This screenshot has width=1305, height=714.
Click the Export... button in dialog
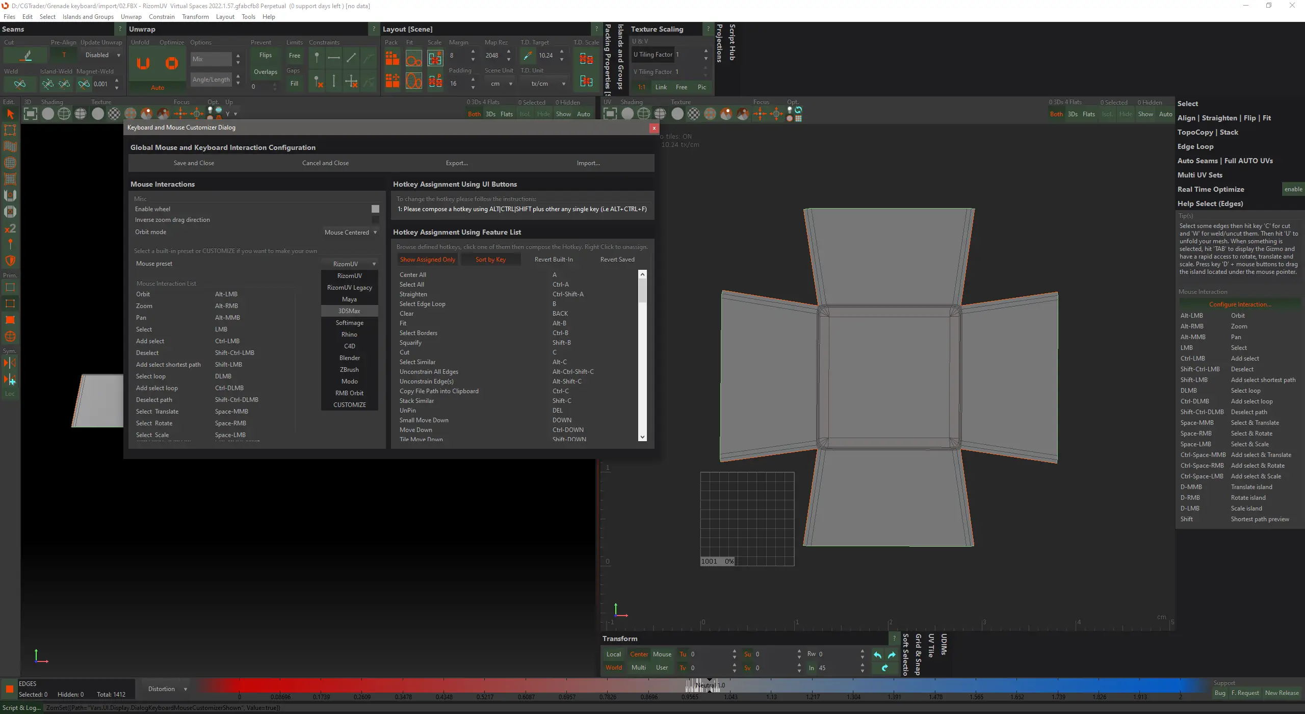click(x=456, y=163)
